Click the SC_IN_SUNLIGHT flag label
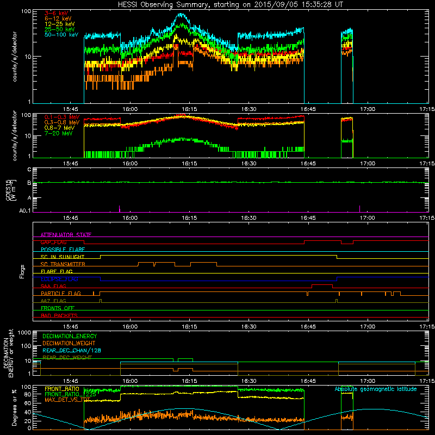Screen dimensions: 435x435 (63, 257)
